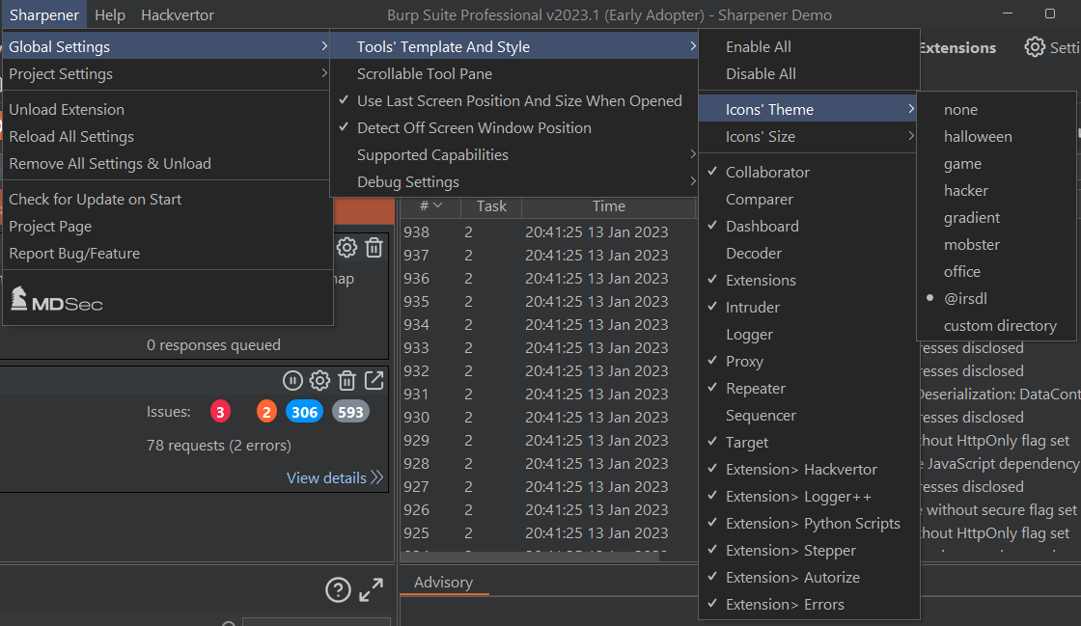Viewport: 1081px width, 626px height.
Task: Sort by the # column header
Action: click(430, 205)
